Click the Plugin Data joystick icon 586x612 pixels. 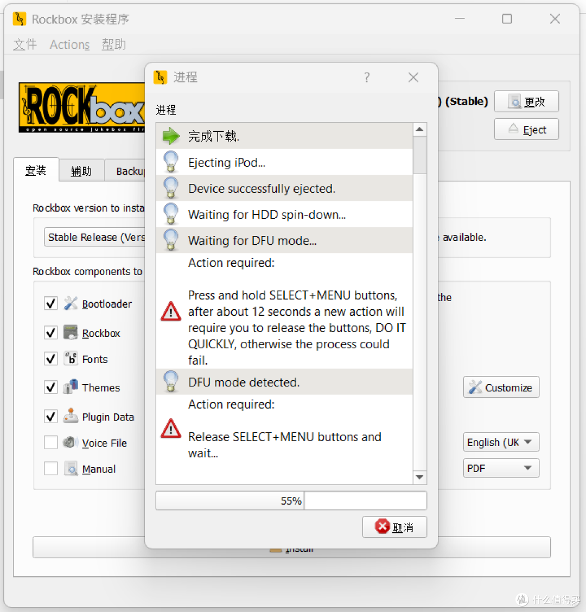coord(71,417)
